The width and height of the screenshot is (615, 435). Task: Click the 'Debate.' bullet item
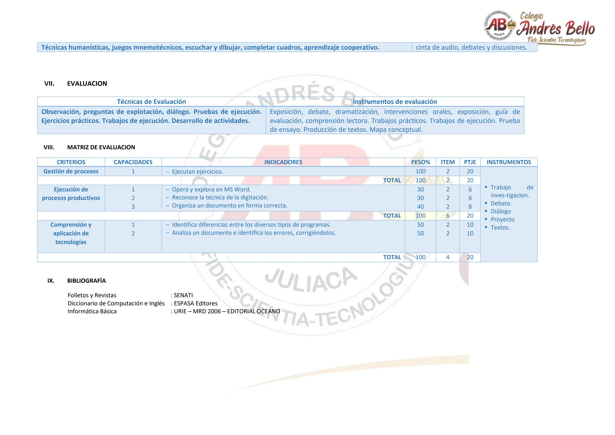[498, 203]
